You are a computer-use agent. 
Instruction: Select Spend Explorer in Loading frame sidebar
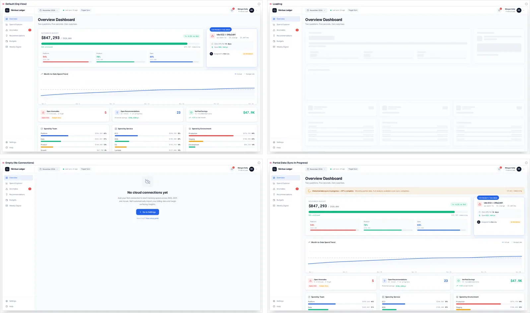(x=286, y=25)
